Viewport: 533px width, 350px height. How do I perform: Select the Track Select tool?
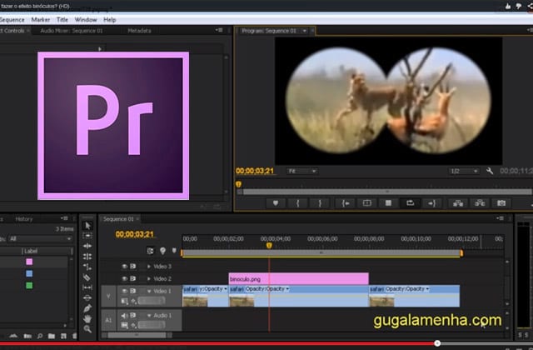click(87, 236)
